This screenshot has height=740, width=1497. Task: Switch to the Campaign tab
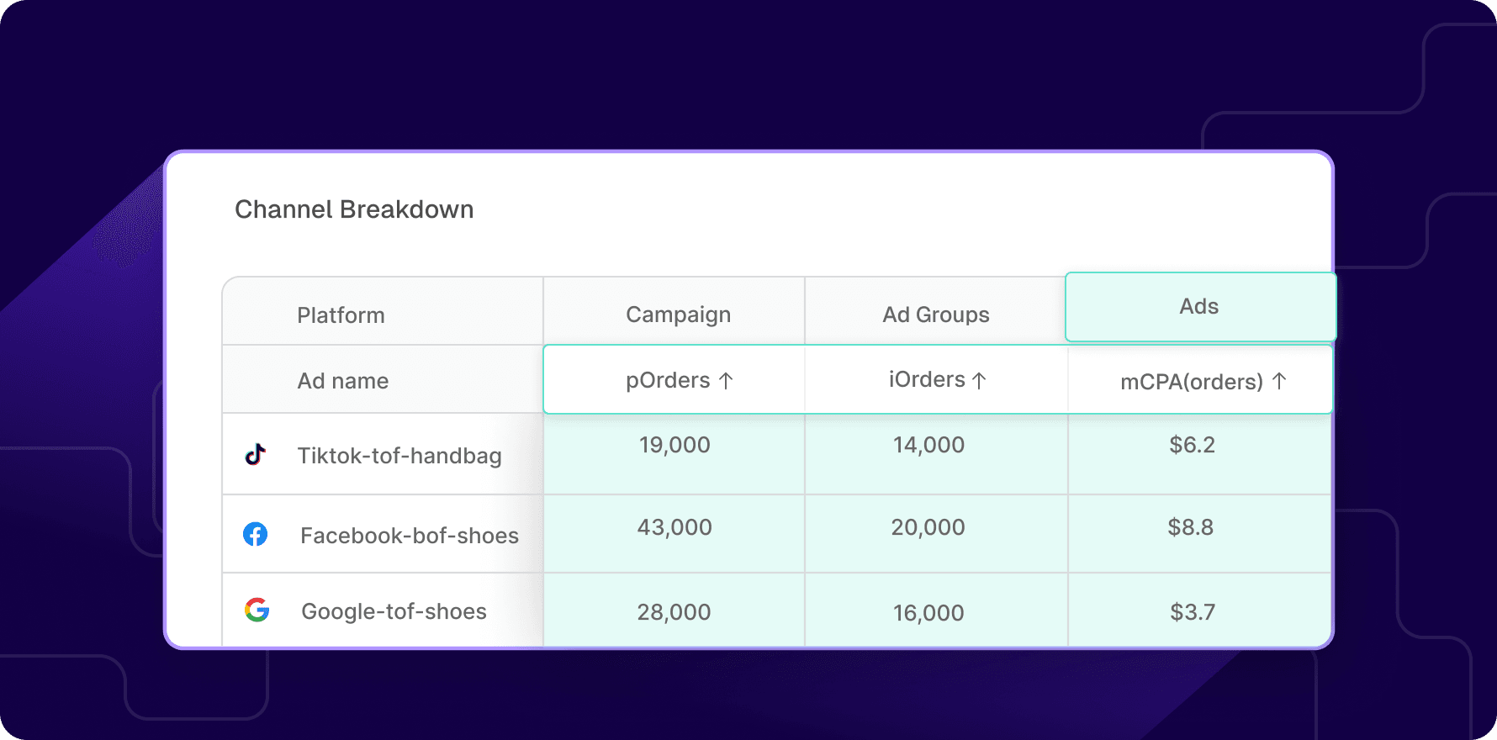[678, 314]
